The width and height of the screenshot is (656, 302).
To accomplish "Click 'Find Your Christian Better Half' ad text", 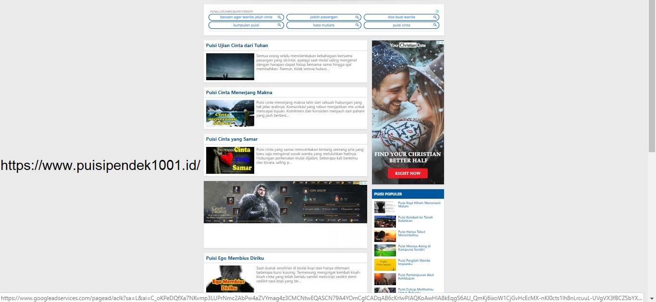I will tap(408, 157).
